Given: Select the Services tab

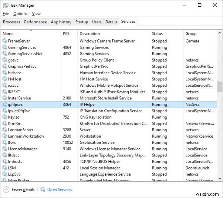Looking at the screenshot, I should click(x=128, y=22).
